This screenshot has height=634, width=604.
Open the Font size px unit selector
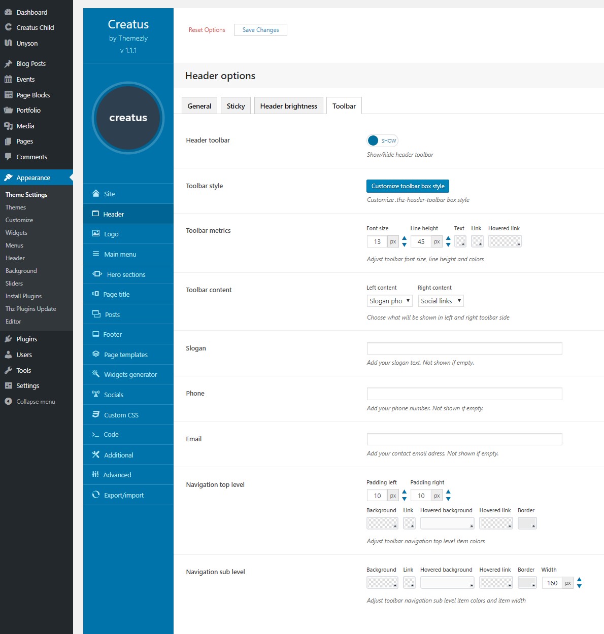coord(393,242)
